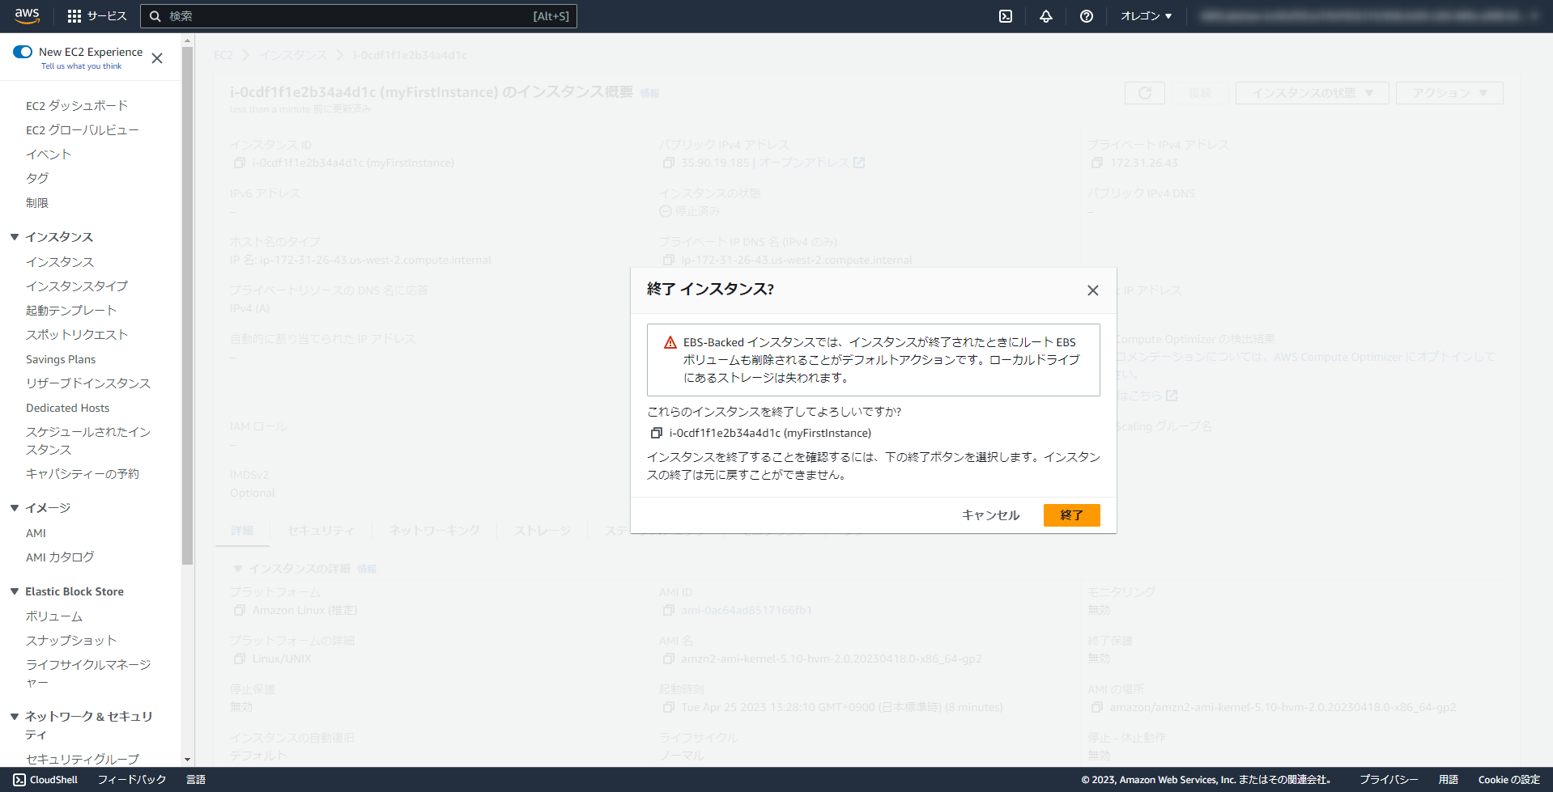
Task: Collapse the Elastic Block Store sidebar section
Action: (x=14, y=591)
